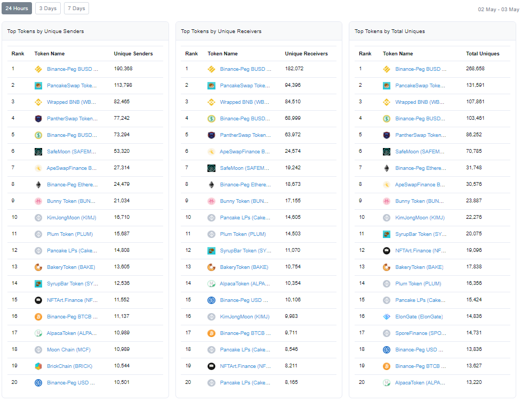Click BakeryToken icon in Unique Senders table
Image resolution: width=521 pixels, height=402 pixels.
(x=38, y=267)
